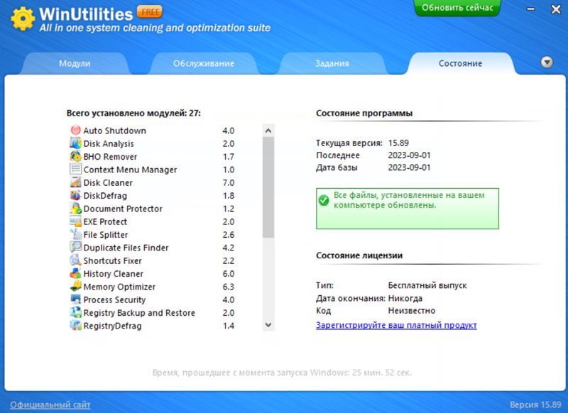Select the Disk Analysis list entry
This screenshot has width=568, height=413.
152,143
